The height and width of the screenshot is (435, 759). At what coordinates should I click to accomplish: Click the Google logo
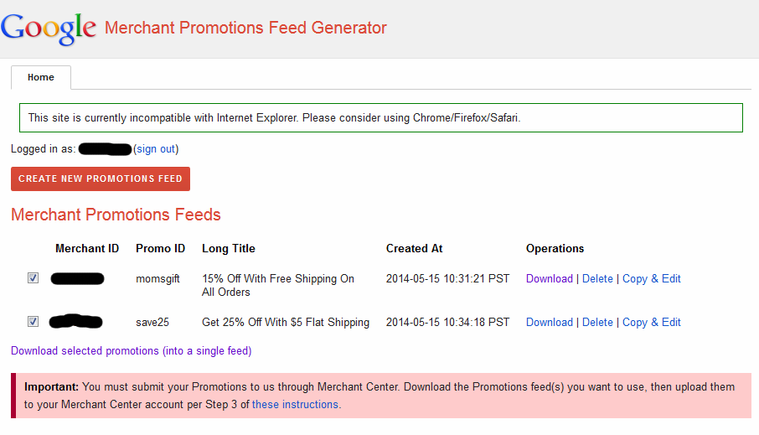pyautogui.click(x=49, y=29)
